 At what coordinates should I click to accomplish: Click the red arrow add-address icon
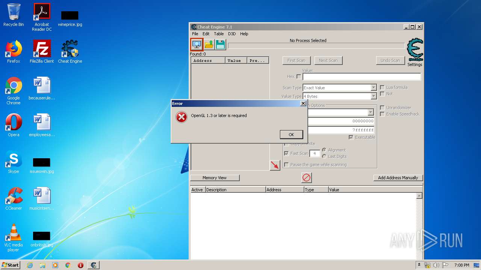pos(275,165)
